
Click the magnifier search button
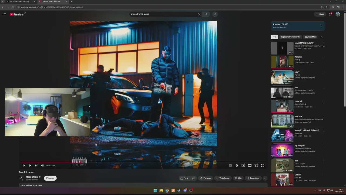coord(206,14)
